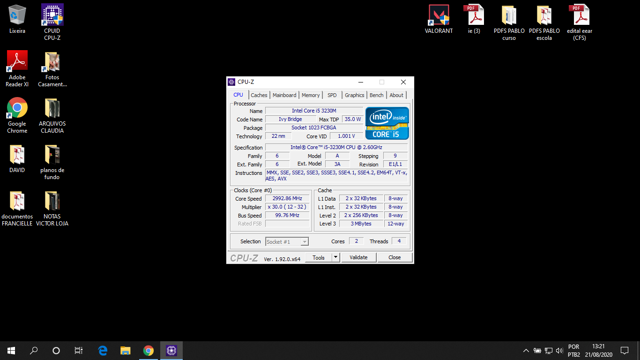640x360 pixels.
Task: Click the Close button in CPU-Z
Action: [x=394, y=257]
